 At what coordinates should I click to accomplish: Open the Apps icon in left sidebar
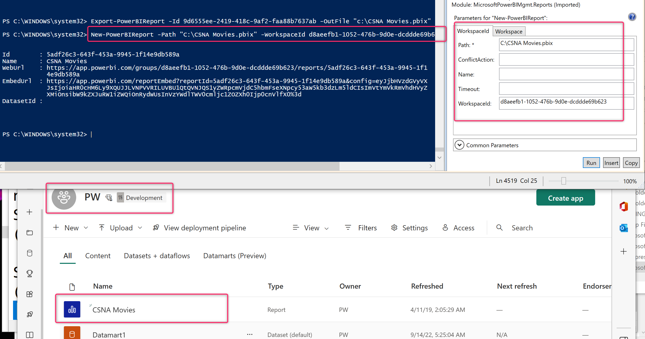(x=30, y=294)
